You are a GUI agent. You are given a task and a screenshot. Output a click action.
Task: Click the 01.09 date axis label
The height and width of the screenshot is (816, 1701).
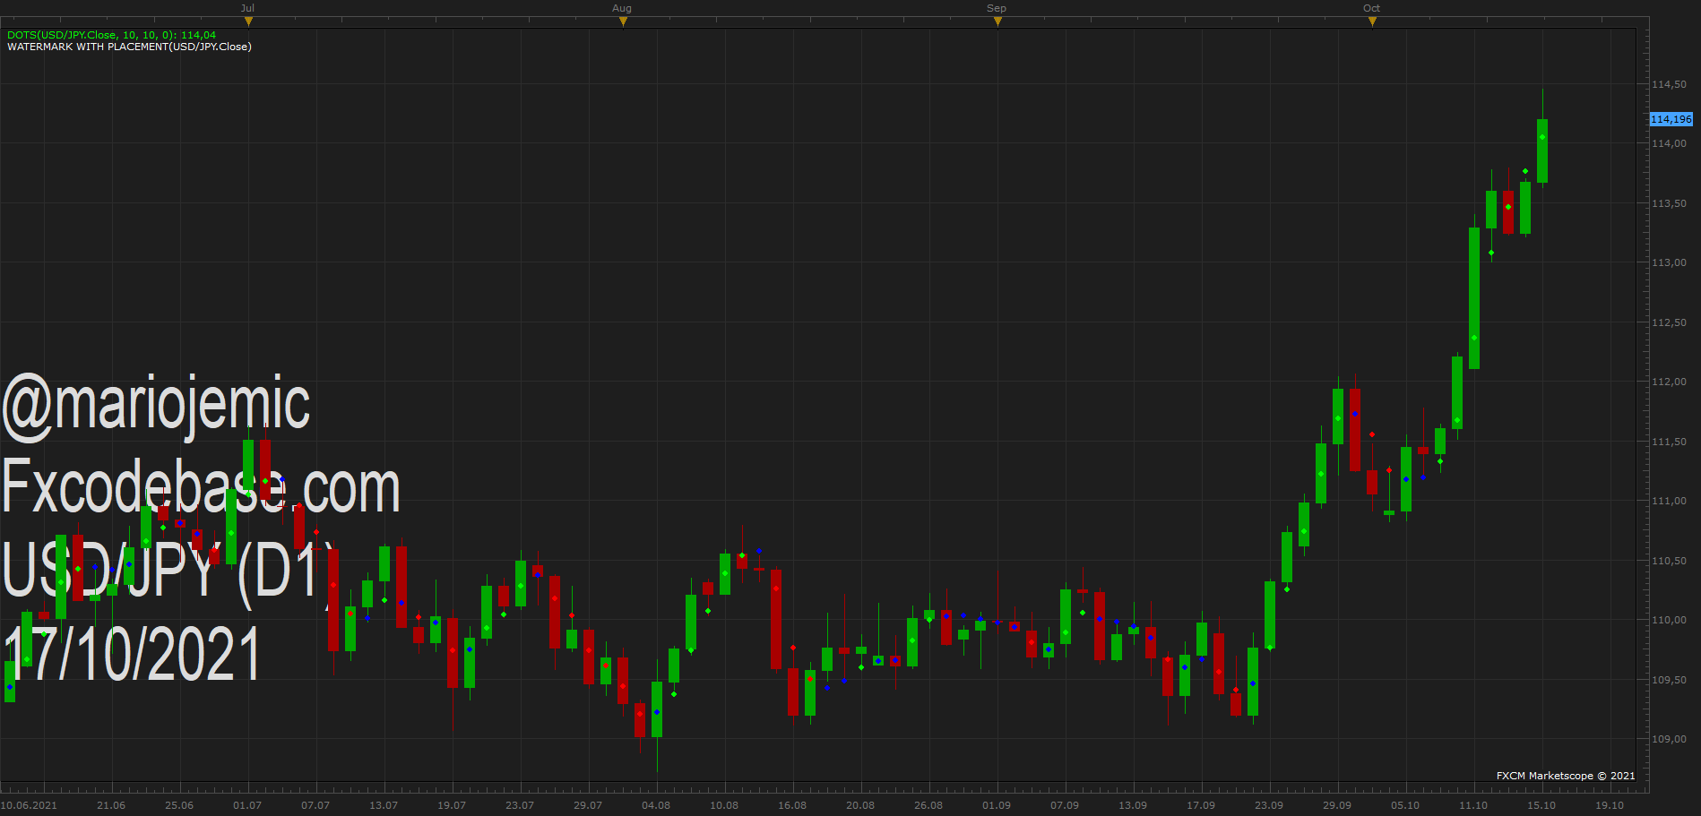(997, 805)
